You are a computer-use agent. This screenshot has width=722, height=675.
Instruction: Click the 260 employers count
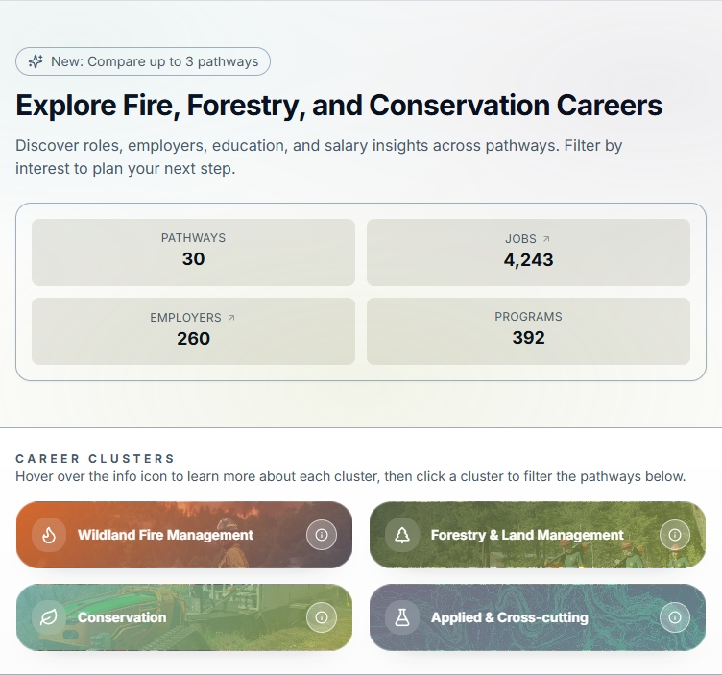click(193, 338)
